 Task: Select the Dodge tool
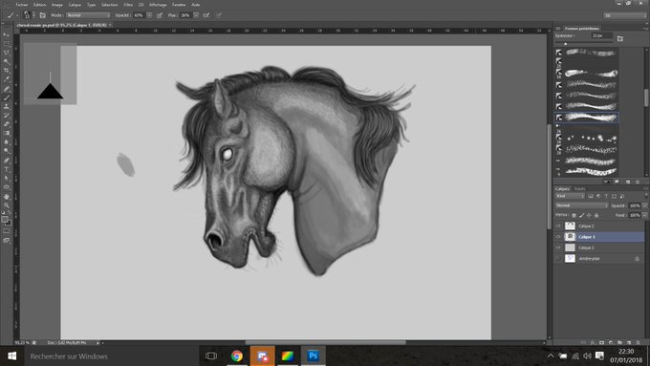(x=7, y=151)
